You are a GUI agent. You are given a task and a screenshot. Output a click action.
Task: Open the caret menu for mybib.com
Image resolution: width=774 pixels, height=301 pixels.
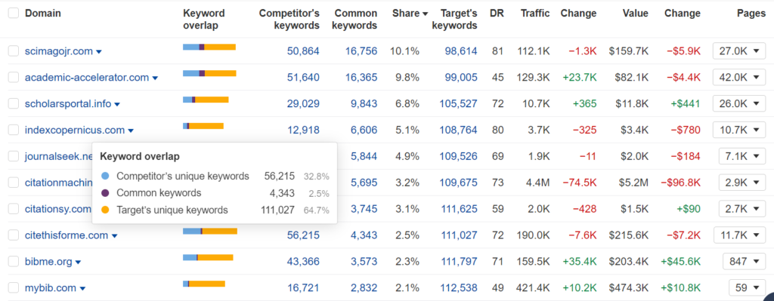[x=82, y=289]
